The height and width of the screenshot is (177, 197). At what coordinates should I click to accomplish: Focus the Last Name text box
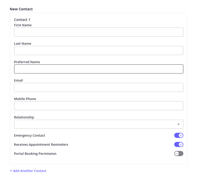[x=98, y=51]
